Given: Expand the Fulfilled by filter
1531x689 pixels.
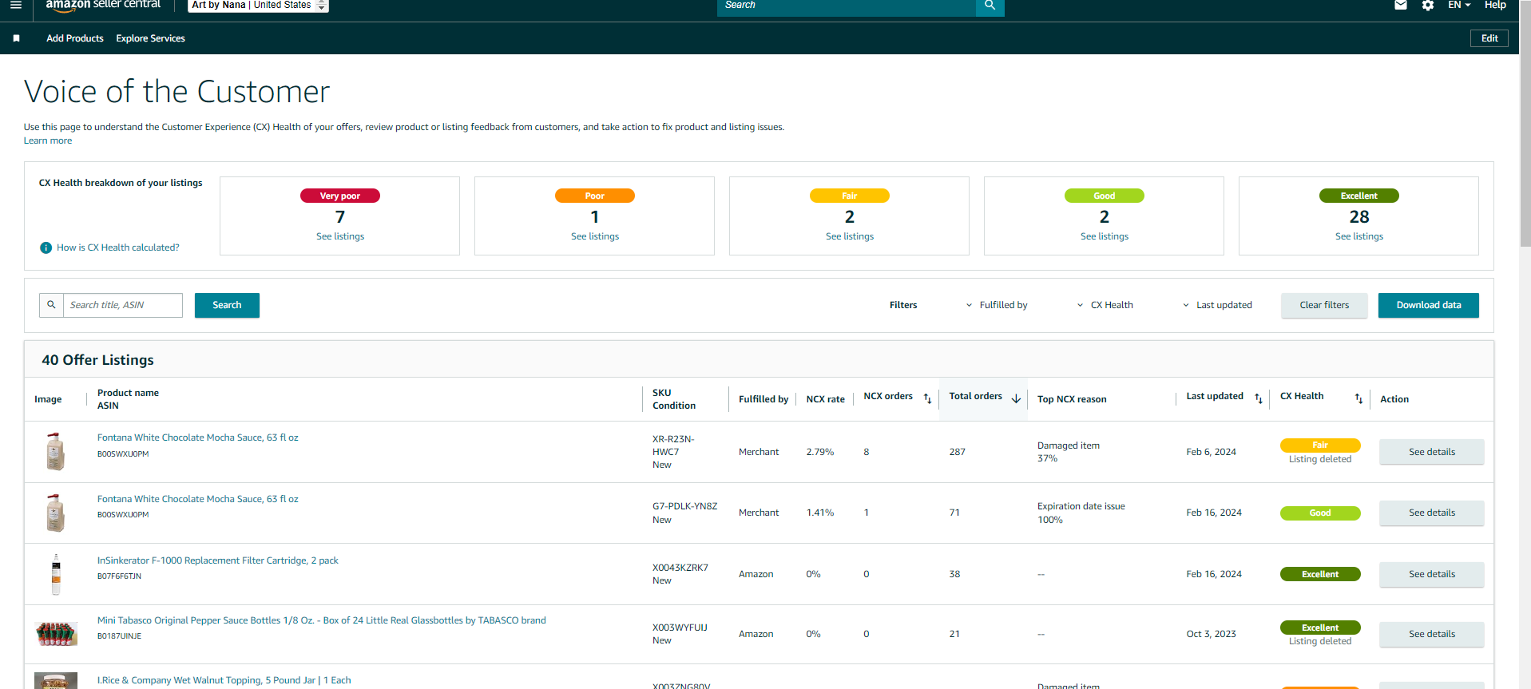Looking at the screenshot, I should [997, 305].
